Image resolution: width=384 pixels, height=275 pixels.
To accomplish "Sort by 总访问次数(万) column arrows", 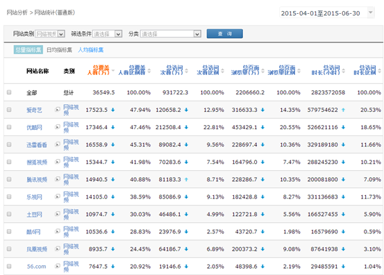I will click(x=187, y=71).
